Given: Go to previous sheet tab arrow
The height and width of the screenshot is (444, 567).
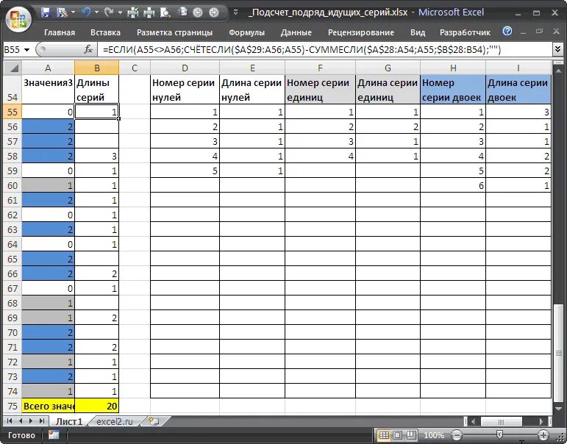Looking at the screenshot, I should [x=21, y=421].
